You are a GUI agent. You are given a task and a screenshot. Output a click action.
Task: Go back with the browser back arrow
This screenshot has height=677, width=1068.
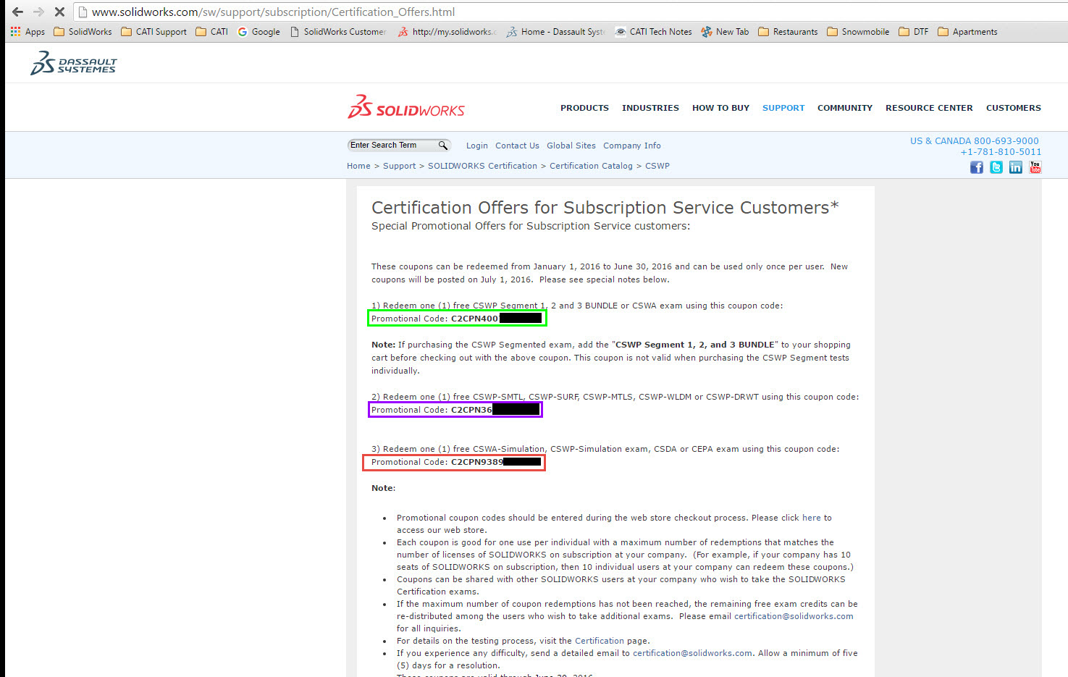coord(18,12)
